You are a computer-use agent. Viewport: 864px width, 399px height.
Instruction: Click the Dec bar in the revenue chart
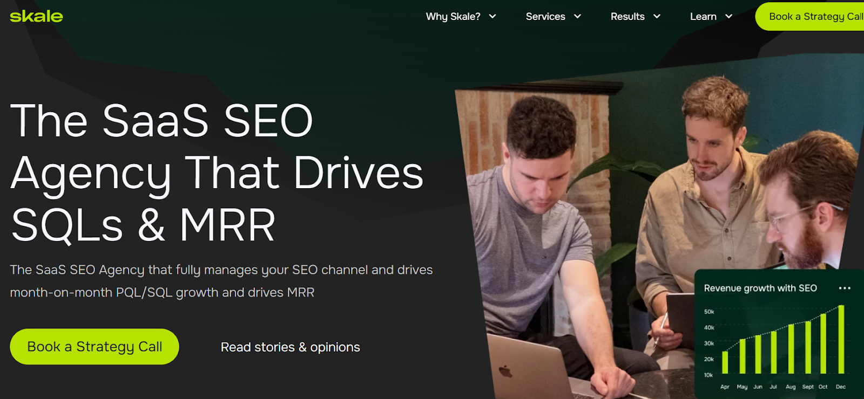click(841, 340)
